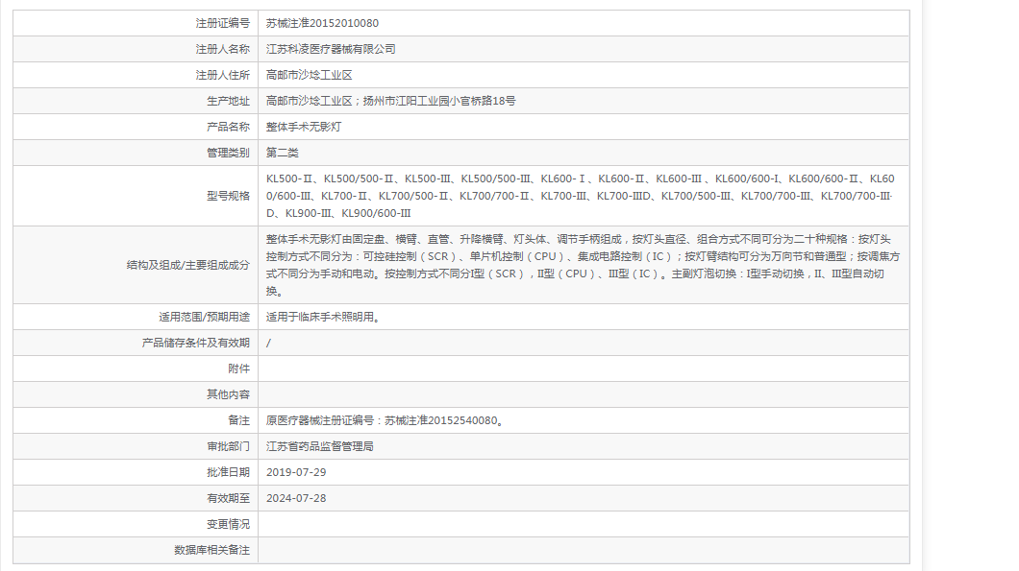Viewport: 1019px width, 571px height.
Task: Click the 备注 label
Action: coord(238,421)
